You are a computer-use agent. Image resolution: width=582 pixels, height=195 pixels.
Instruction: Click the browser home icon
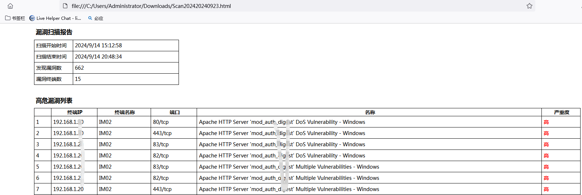(x=10, y=6)
